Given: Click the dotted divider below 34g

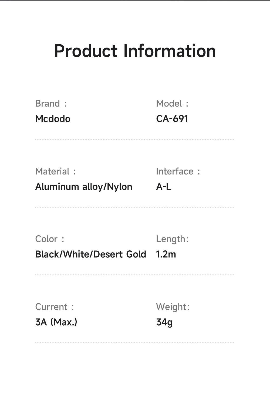Looking at the screenshot, I should pyautogui.click(x=134, y=343).
